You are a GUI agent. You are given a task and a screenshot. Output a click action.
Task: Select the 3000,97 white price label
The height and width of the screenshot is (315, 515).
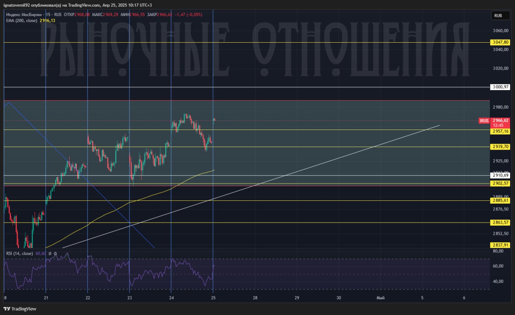(501, 87)
